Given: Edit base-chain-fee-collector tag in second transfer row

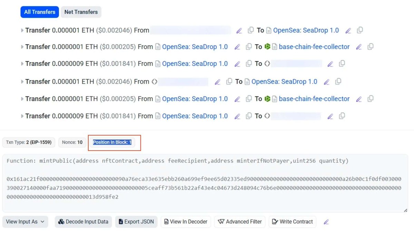Looking at the screenshot, I should (359, 47).
